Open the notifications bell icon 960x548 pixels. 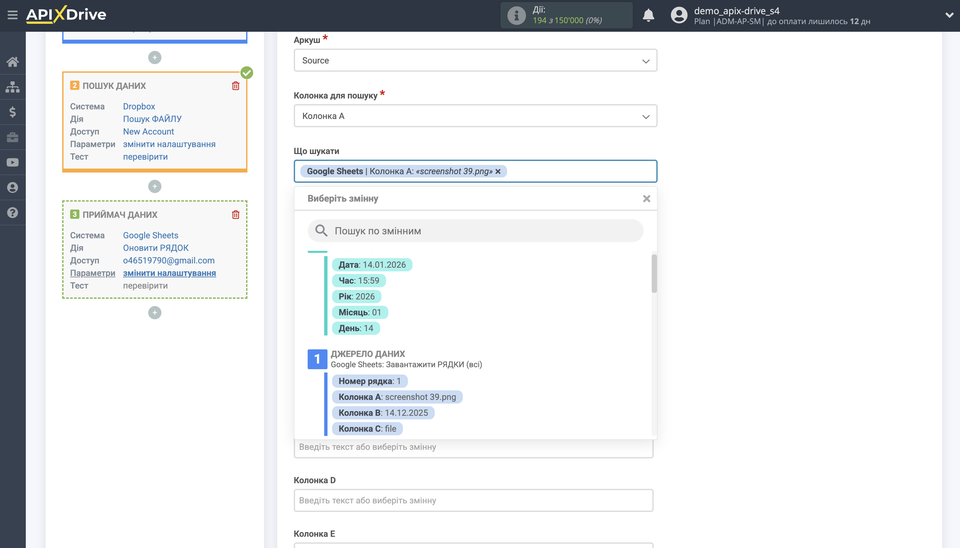tap(648, 15)
